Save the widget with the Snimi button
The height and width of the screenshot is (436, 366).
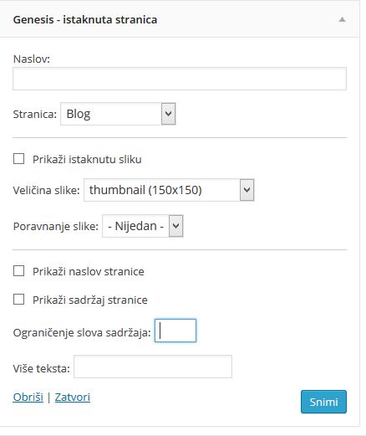[323, 402]
